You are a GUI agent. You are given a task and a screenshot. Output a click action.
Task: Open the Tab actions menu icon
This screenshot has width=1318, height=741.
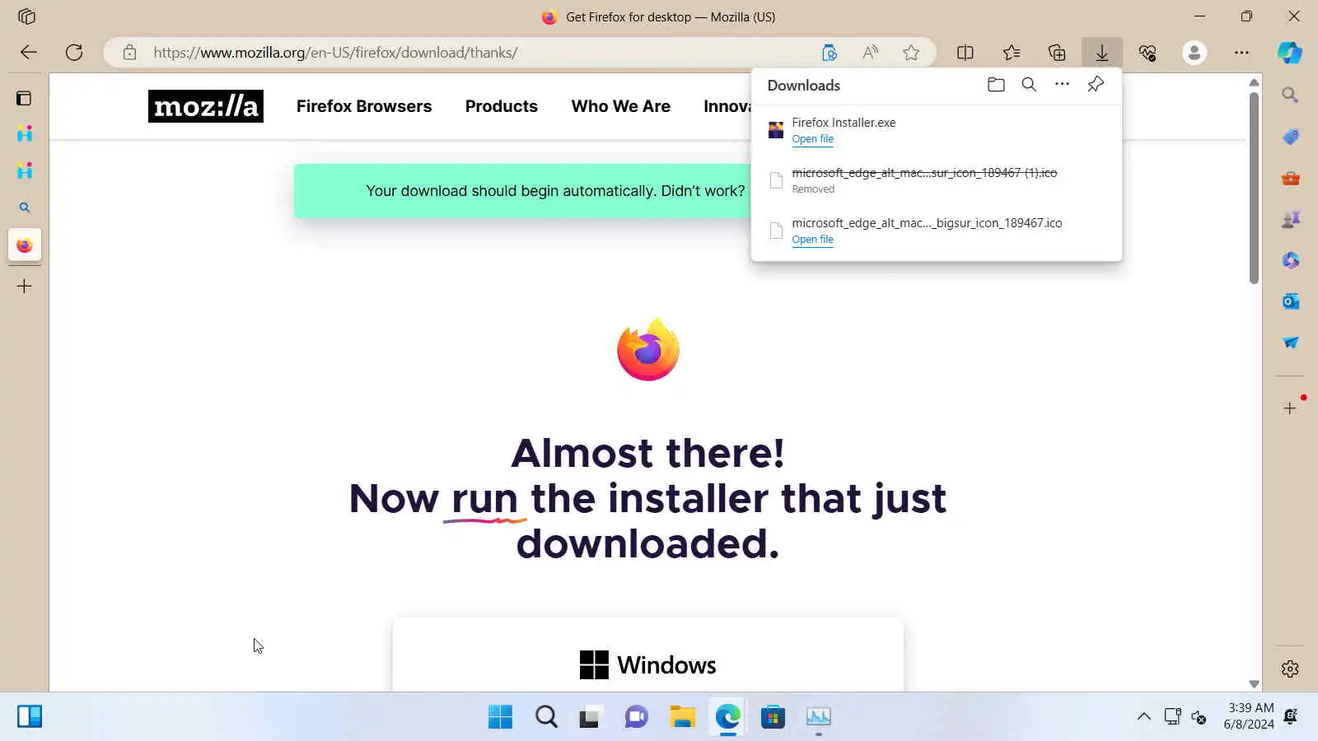coord(26,16)
